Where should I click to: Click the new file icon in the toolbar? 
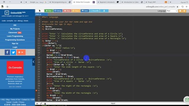[x=40, y=11]
